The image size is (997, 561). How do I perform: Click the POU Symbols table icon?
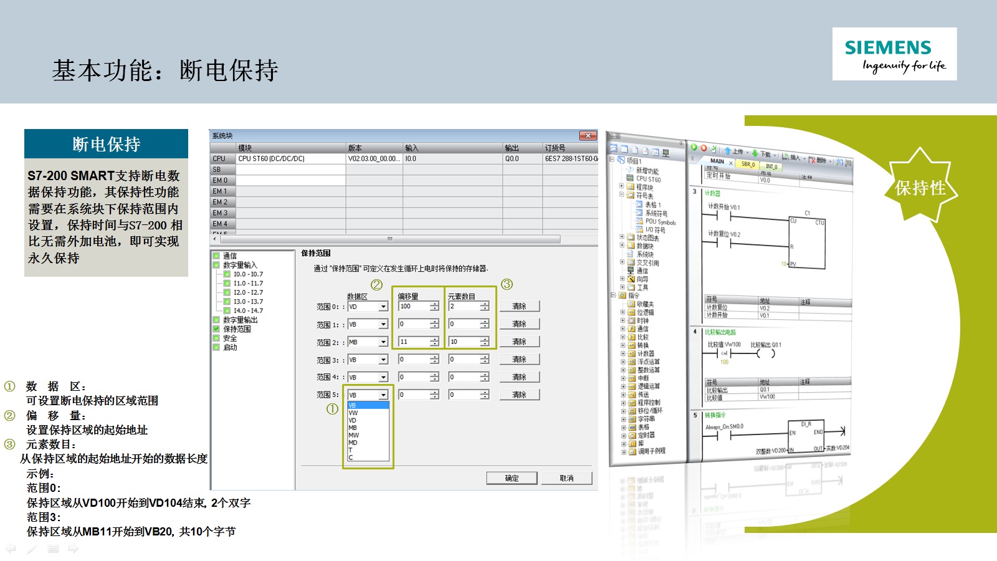pos(639,221)
